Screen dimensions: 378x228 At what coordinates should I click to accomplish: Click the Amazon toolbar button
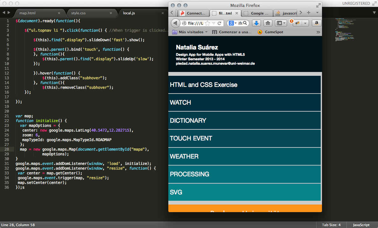[x=317, y=23]
